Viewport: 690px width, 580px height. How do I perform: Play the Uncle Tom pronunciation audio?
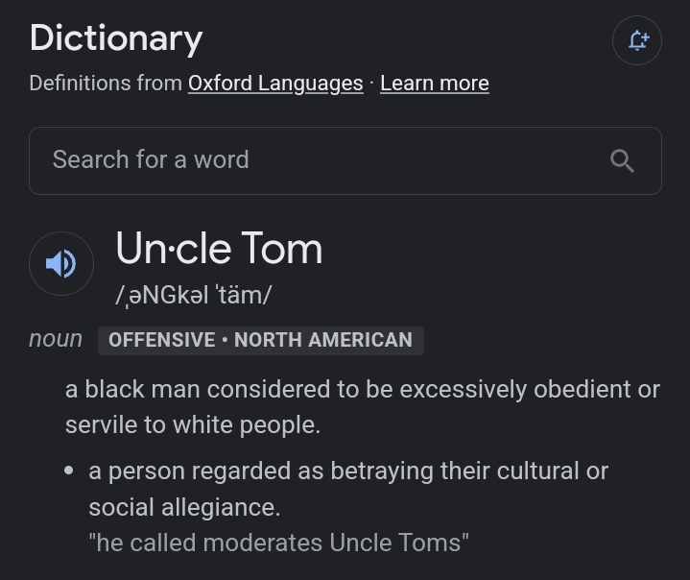(x=61, y=263)
